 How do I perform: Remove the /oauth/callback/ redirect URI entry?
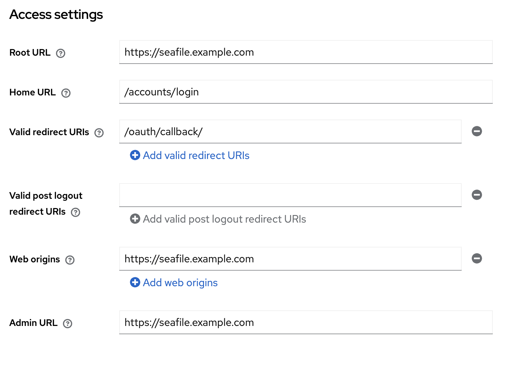click(x=477, y=132)
